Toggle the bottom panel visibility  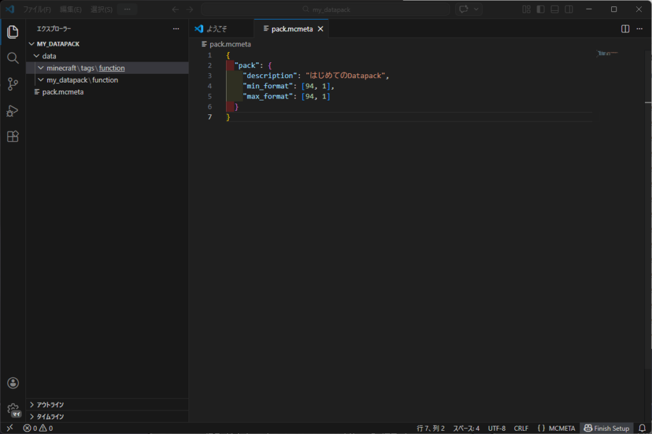tap(555, 9)
